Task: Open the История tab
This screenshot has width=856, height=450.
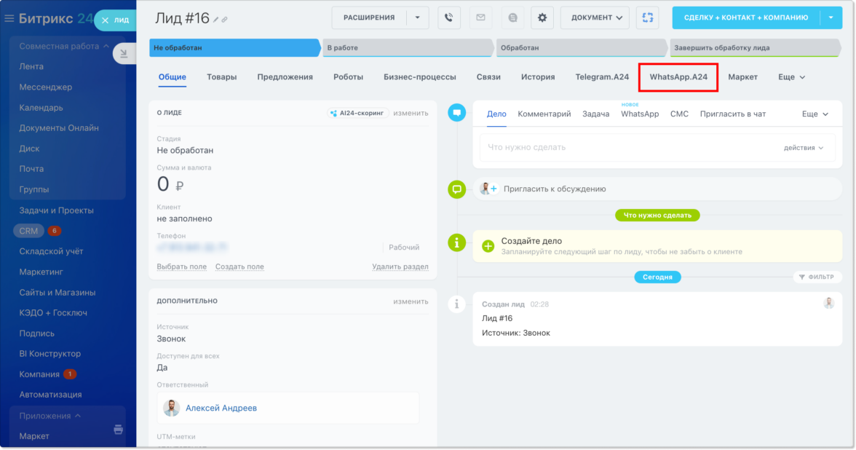Action: point(537,76)
